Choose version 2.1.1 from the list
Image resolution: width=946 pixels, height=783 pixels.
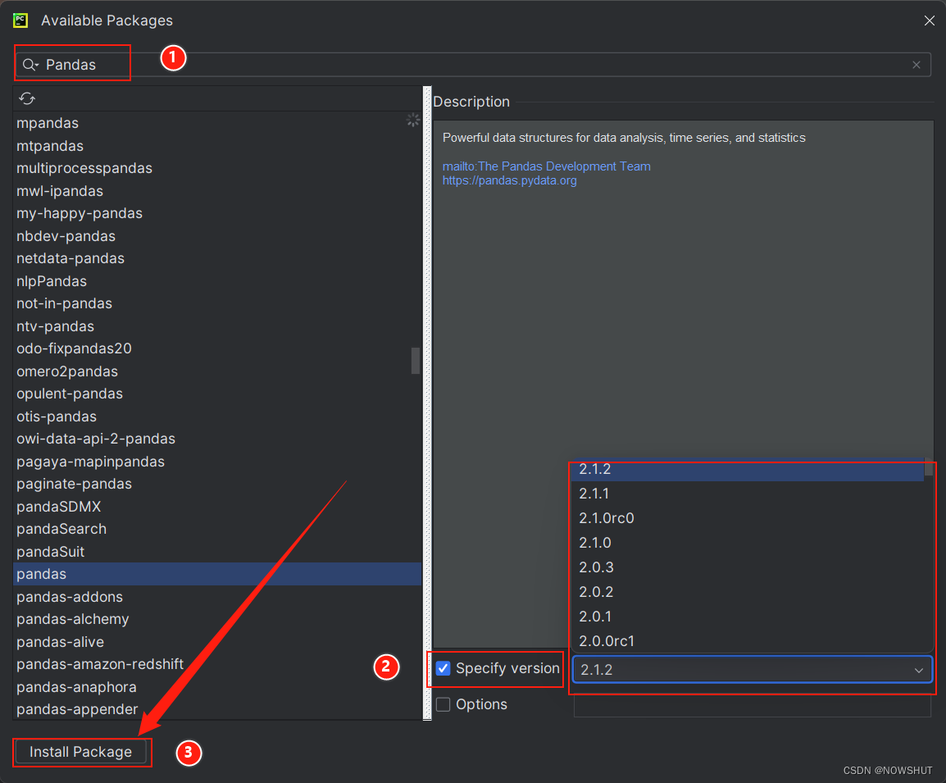[x=747, y=494]
